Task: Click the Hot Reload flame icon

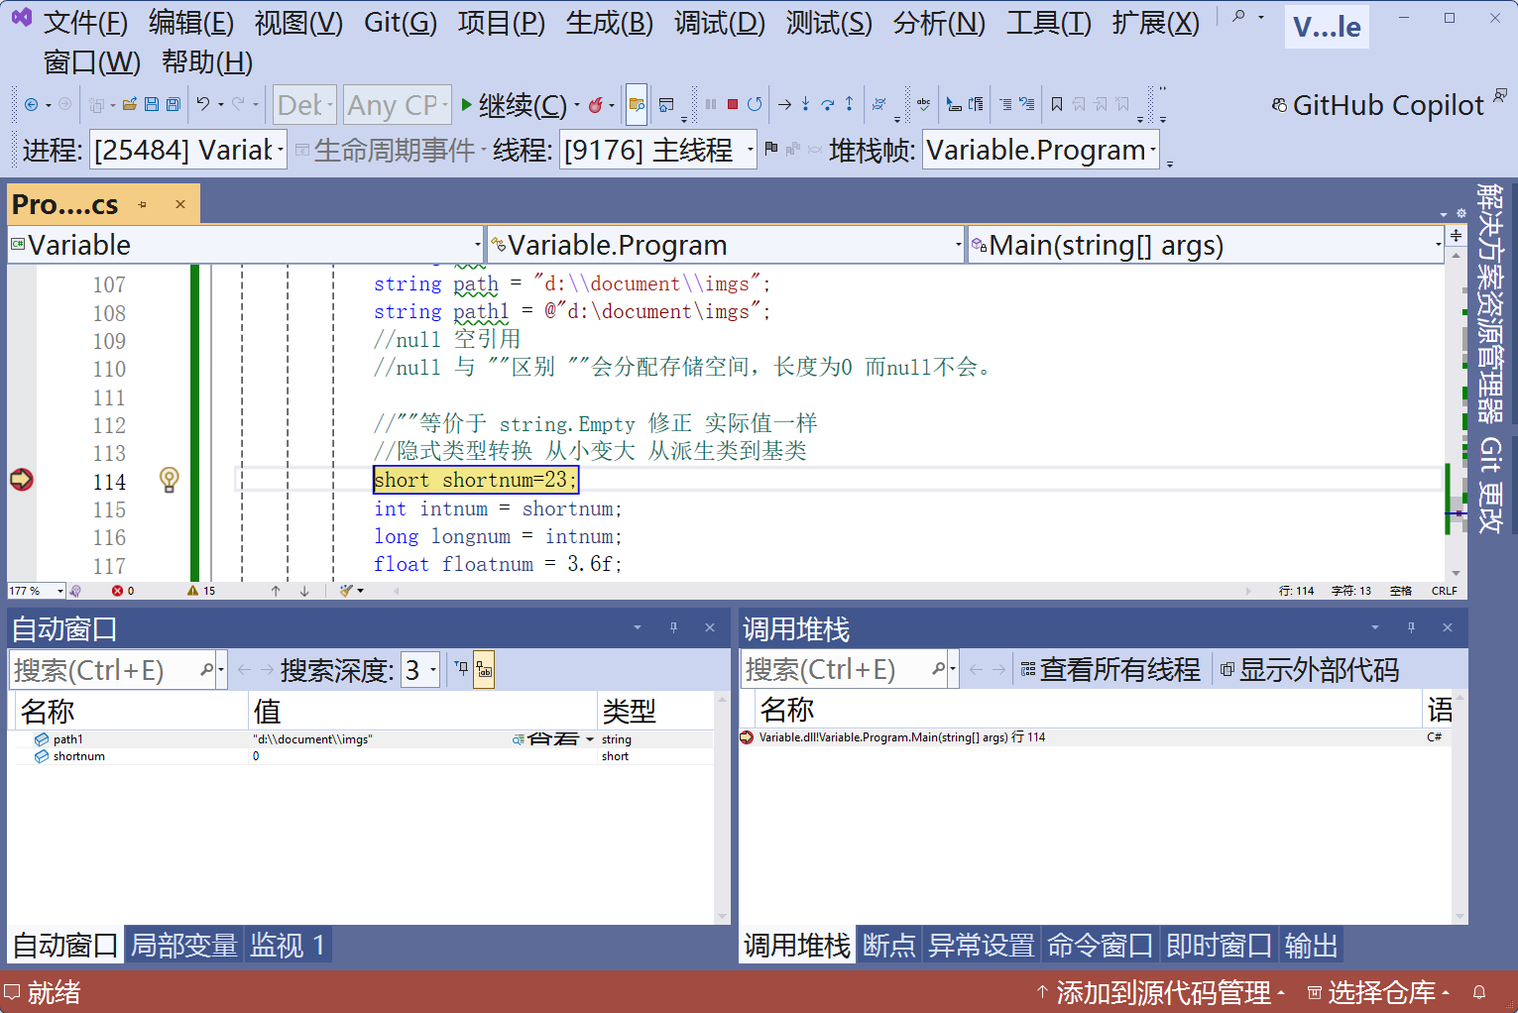Action: [595, 104]
